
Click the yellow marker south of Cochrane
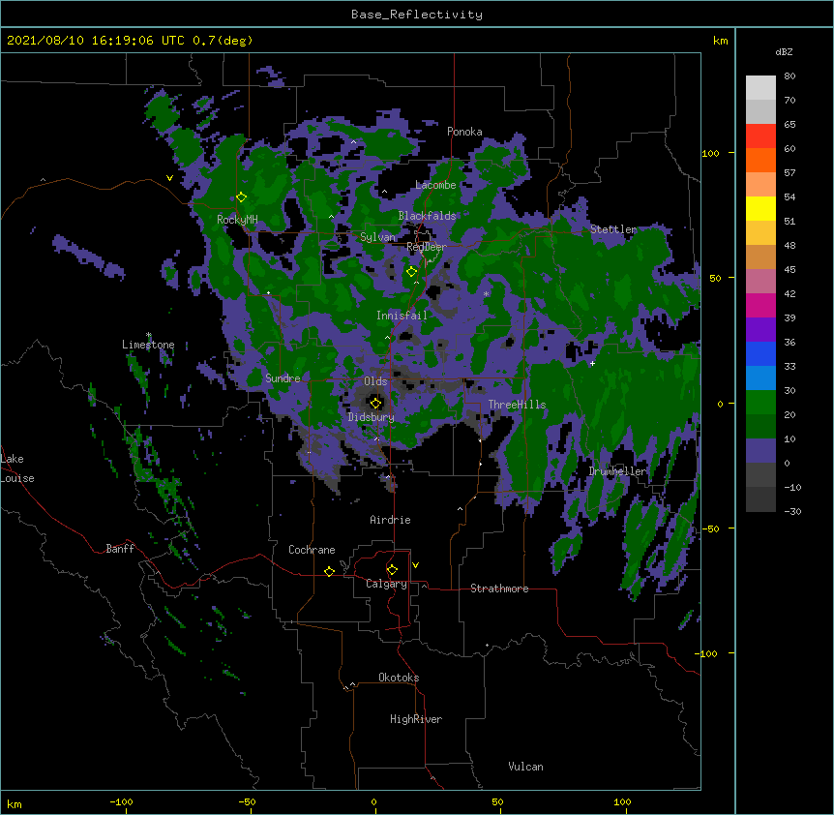coord(329,571)
